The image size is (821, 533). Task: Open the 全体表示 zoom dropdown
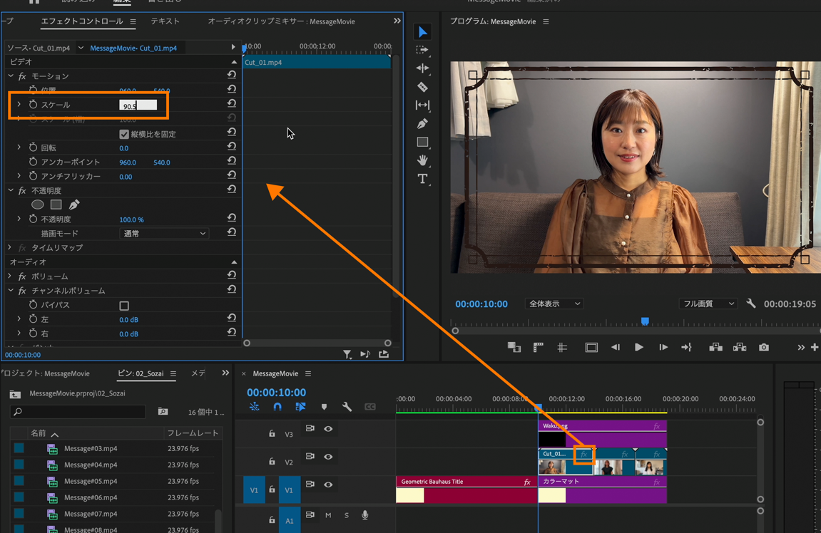[554, 304]
